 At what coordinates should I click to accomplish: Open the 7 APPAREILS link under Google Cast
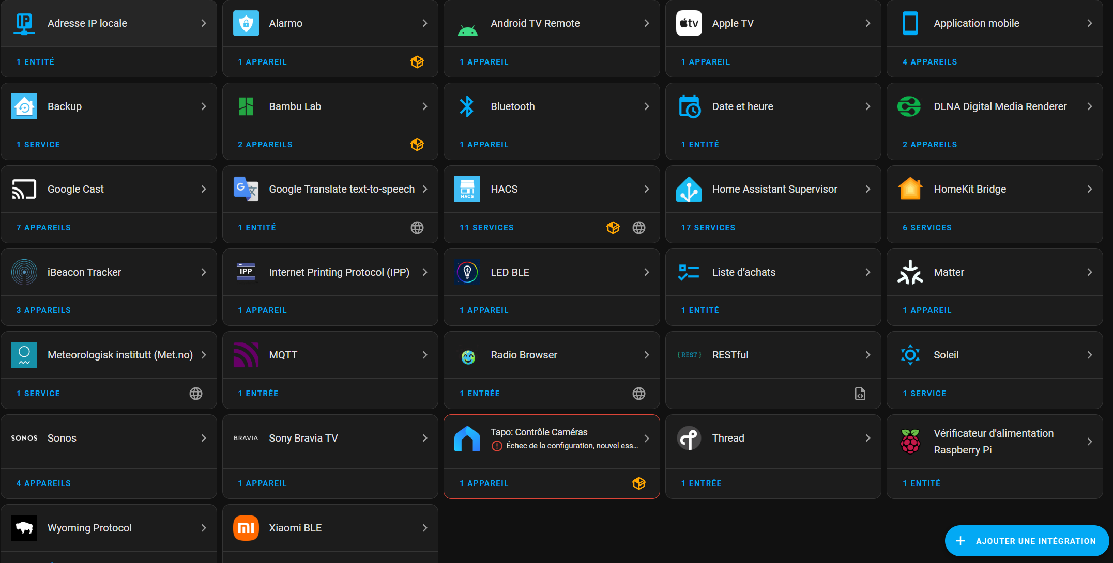[x=44, y=228]
